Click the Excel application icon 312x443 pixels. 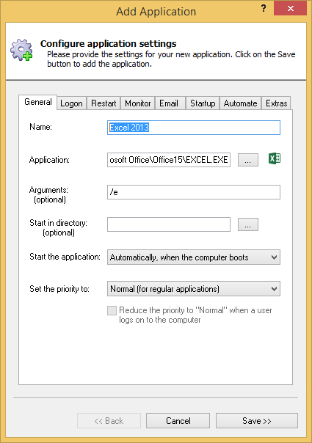point(275,158)
